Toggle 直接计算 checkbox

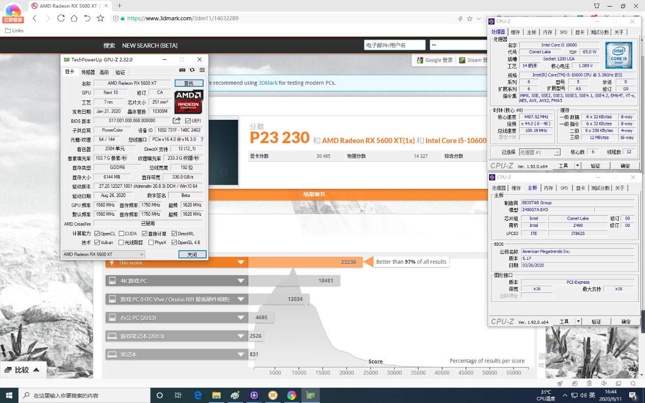[145, 233]
